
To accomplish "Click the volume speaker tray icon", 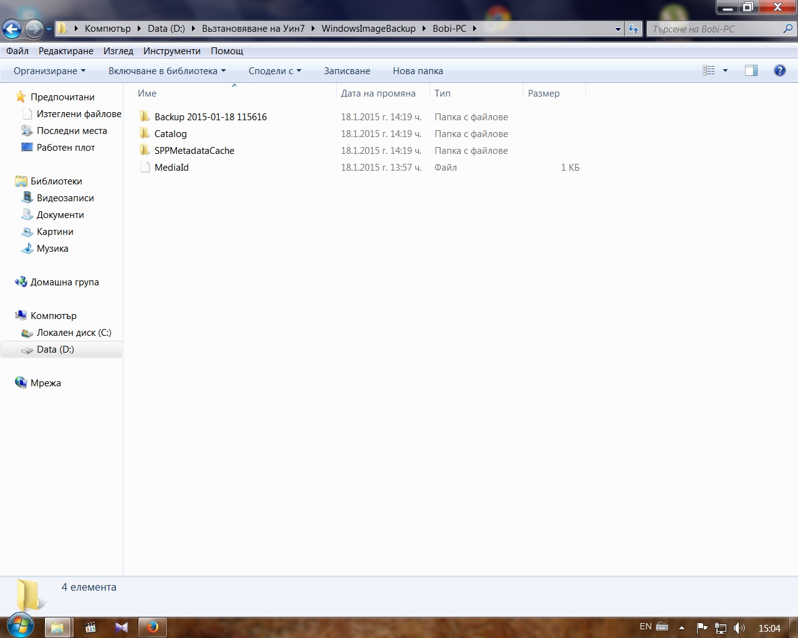I will coord(739,627).
